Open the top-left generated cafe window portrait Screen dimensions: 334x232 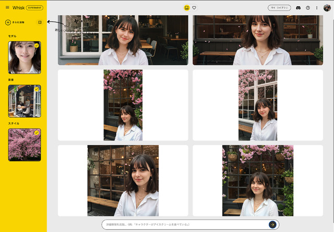tap(123, 40)
